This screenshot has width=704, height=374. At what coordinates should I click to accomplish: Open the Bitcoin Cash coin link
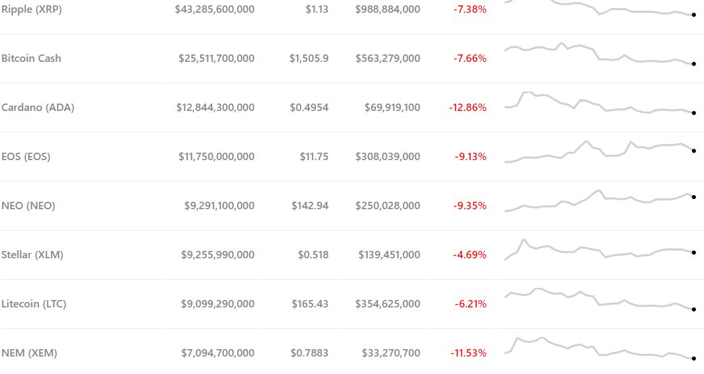click(31, 59)
